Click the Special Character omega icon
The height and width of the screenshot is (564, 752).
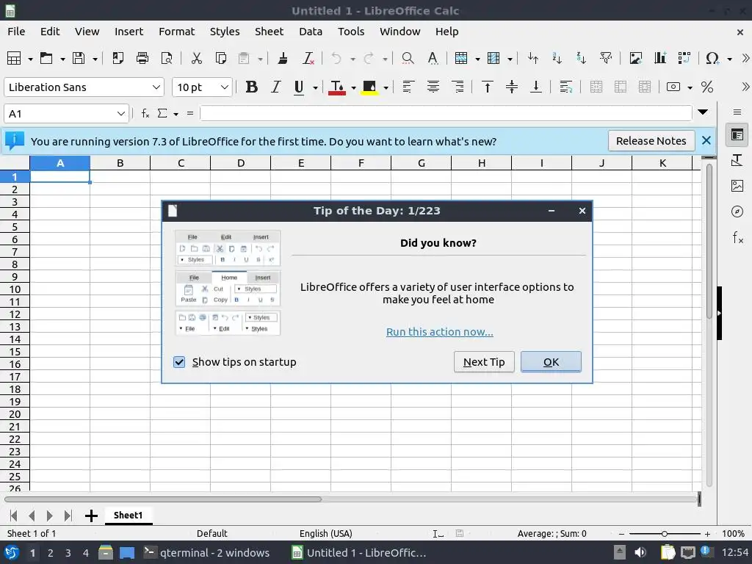712,58
